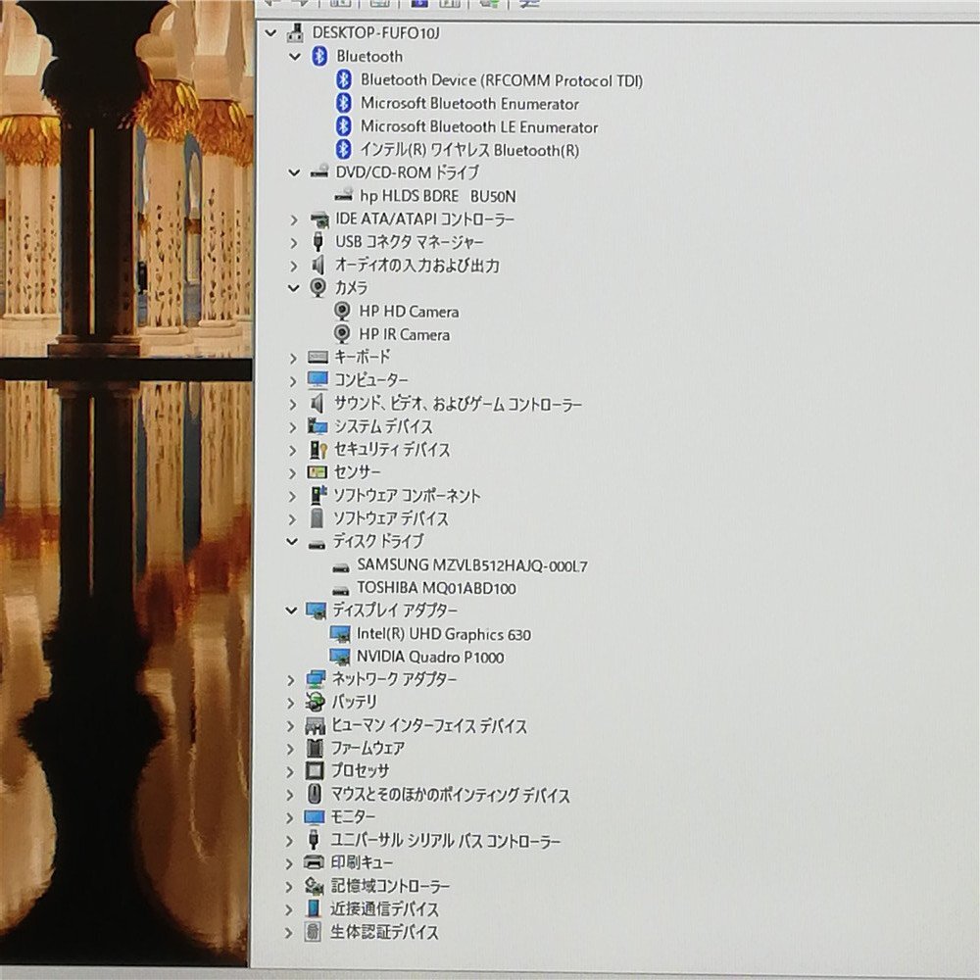980x980 pixels.
Task: Collapse the ディスプレイ アダプター category
Action: click(291, 610)
